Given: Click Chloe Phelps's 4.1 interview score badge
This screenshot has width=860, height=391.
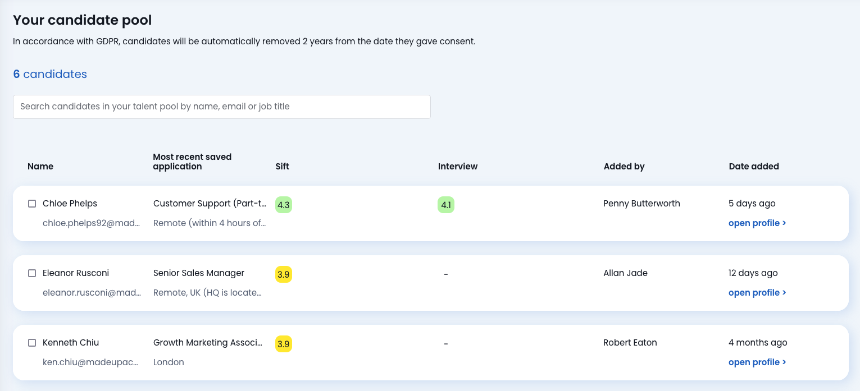Looking at the screenshot, I should pos(446,205).
